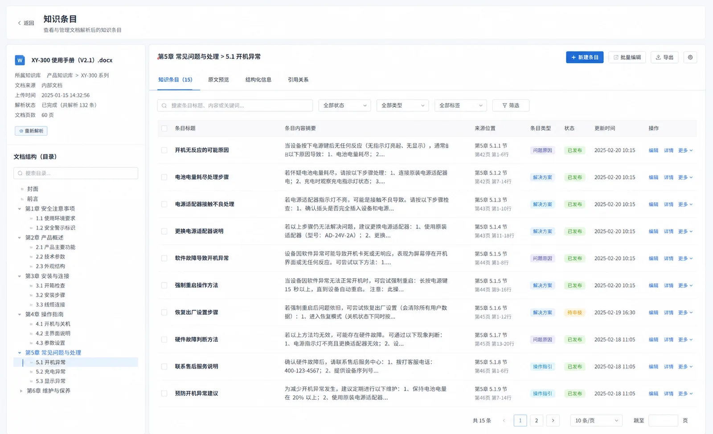Check the 强制重启操作方法 row checkbox
This screenshot has width=713, height=434.
click(164, 285)
